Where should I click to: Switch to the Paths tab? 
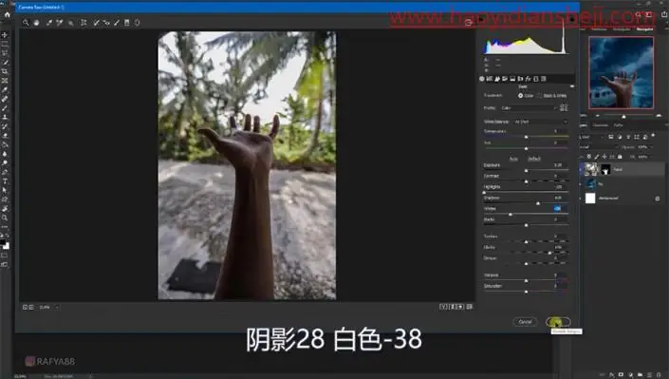(x=618, y=125)
